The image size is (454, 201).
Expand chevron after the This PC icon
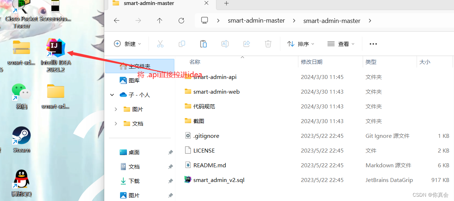pyautogui.click(x=218, y=20)
